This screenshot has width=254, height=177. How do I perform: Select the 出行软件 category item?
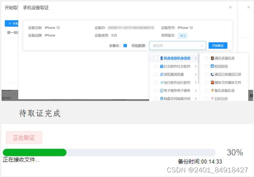tap(174, 83)
